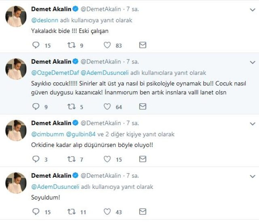The image size is (259, 224).
Task: Retweet the "Orkidine kadar" tweet
Action: (71, 159)
